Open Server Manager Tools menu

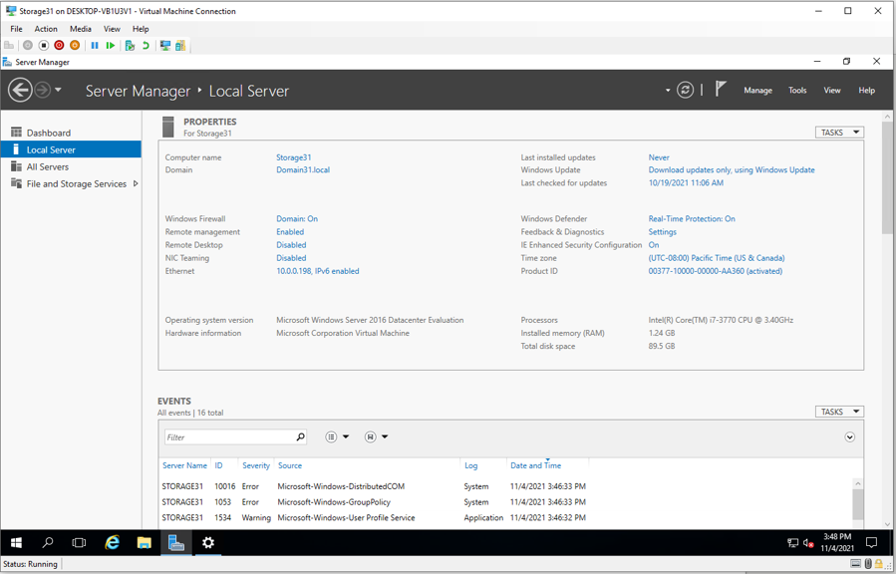[797, 91]
